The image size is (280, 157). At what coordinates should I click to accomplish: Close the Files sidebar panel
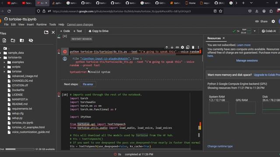point(53,32)
